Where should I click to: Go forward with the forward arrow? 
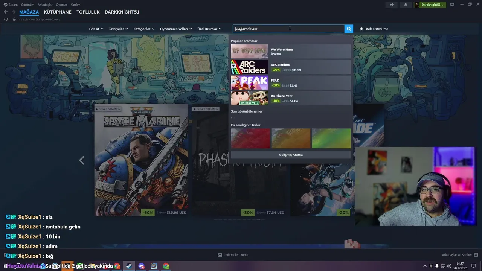14,12
